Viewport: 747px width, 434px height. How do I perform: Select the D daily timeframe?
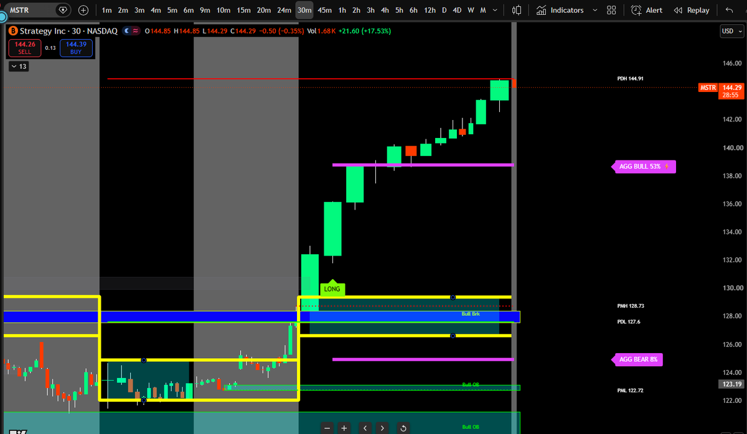pyautogui.click(x=444, y=11)
